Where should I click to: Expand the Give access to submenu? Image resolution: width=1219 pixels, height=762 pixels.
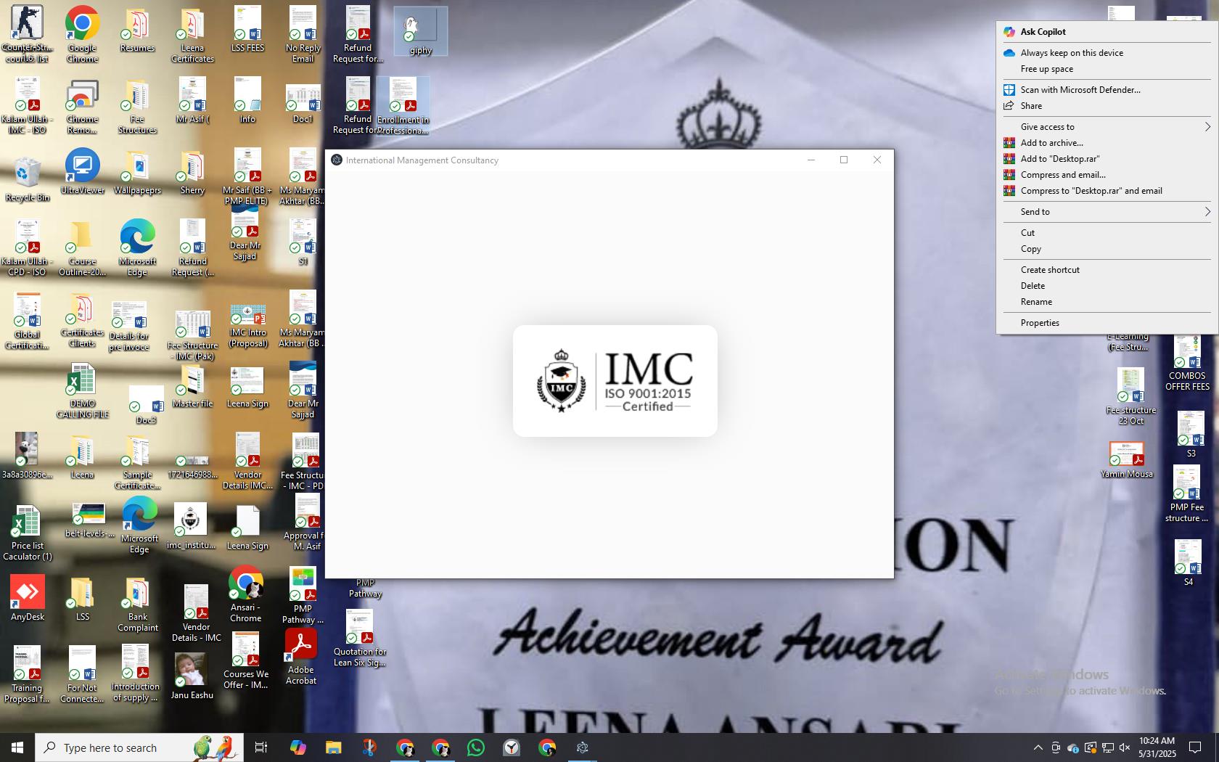[1107, 127]
